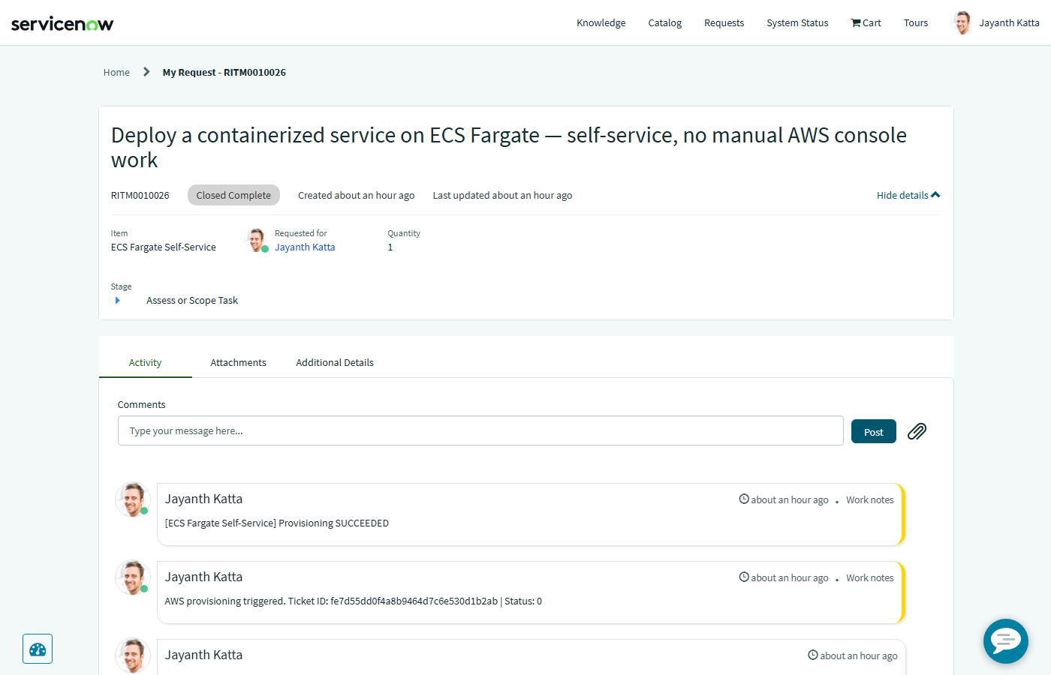Open the Requests menu item
1051x675 pixels.
724,22
